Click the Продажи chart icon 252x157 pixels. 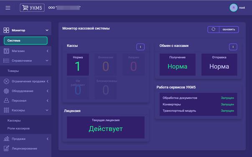point(6,139)
